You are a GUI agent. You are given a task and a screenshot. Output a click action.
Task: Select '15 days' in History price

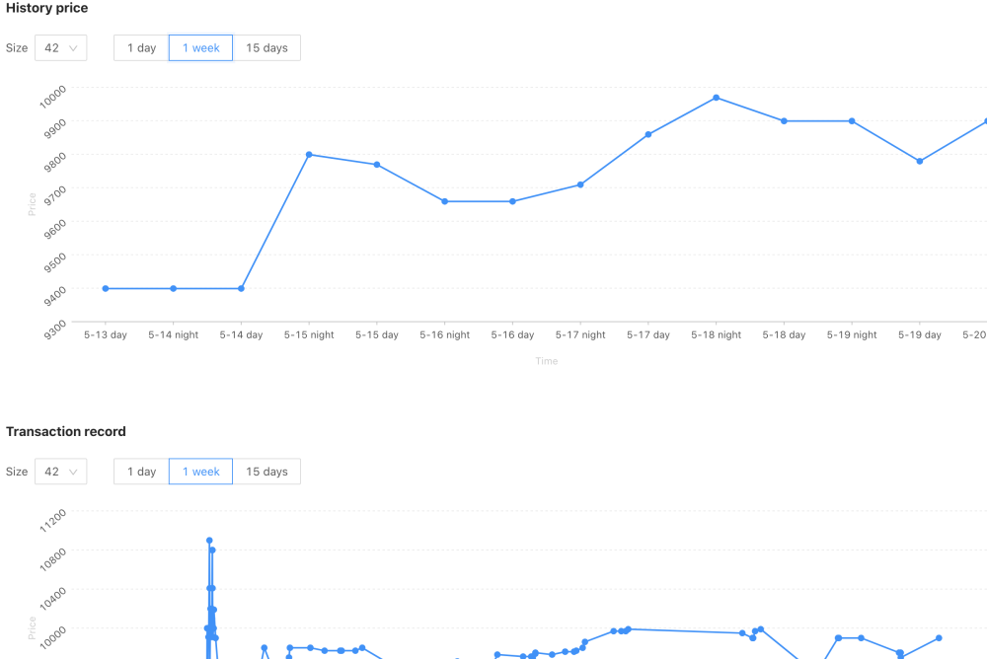[266, 48]
